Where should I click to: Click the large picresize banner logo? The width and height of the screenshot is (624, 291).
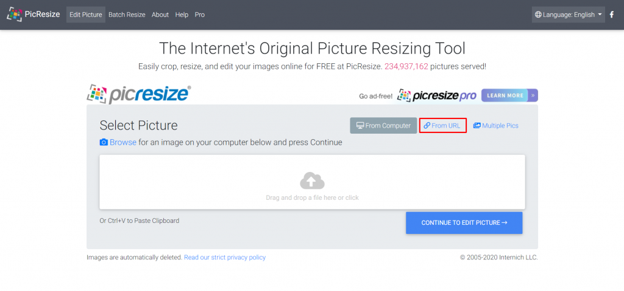click(139, 94)
